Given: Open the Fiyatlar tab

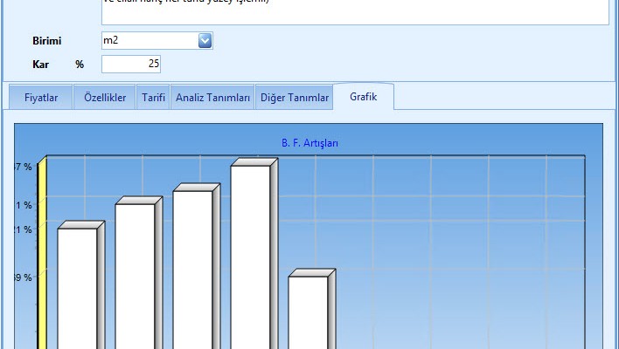Looking at the screenshot, I should [x=41, y=98].
